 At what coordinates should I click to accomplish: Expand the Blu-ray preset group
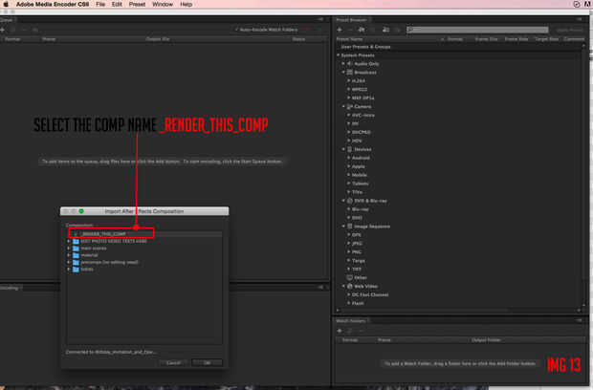click(x=348, y=209)
